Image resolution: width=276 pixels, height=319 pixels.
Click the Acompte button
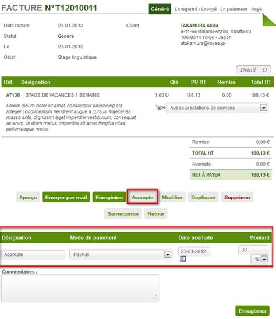[142, 197]
